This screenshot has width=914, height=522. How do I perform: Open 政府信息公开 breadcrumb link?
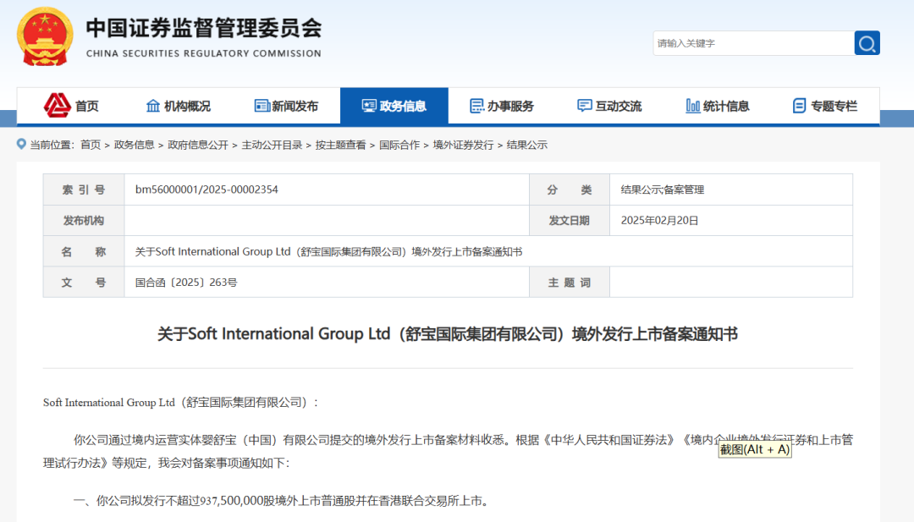[198, 145]
